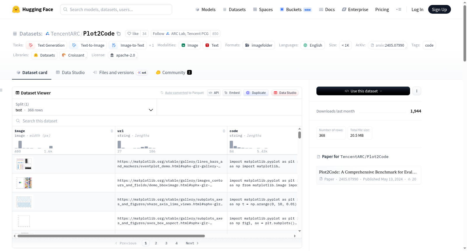Open the Enterprise nav item
Image resolution: width=467 pixels, height=251 pixels.
[x=355, y=9]
